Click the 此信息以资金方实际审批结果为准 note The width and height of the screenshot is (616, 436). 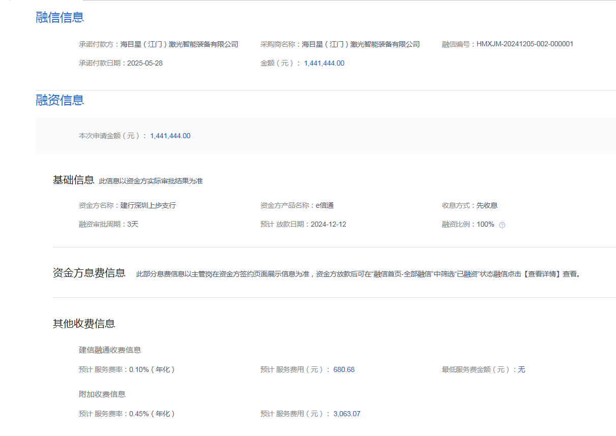click(x=151, y=181)
